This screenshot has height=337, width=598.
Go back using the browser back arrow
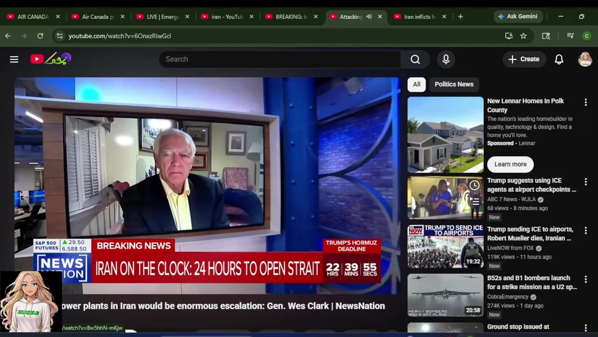coord(8,36)
